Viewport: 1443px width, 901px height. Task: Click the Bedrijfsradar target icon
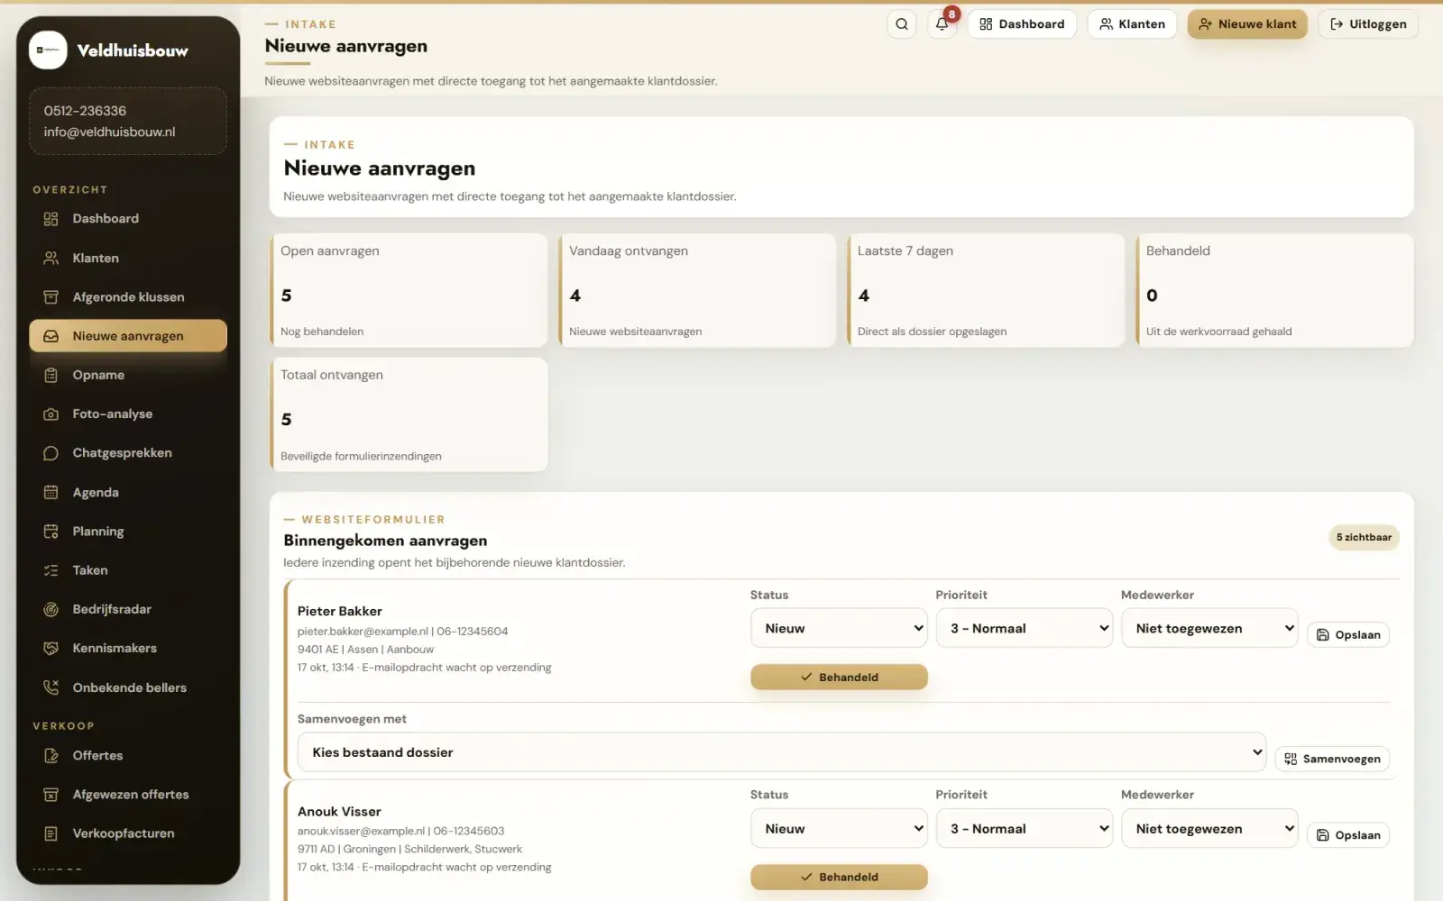click(x=51, y=609)
